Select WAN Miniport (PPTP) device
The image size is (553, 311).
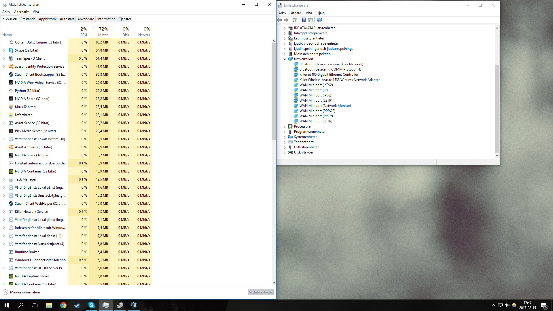(316, 116)
